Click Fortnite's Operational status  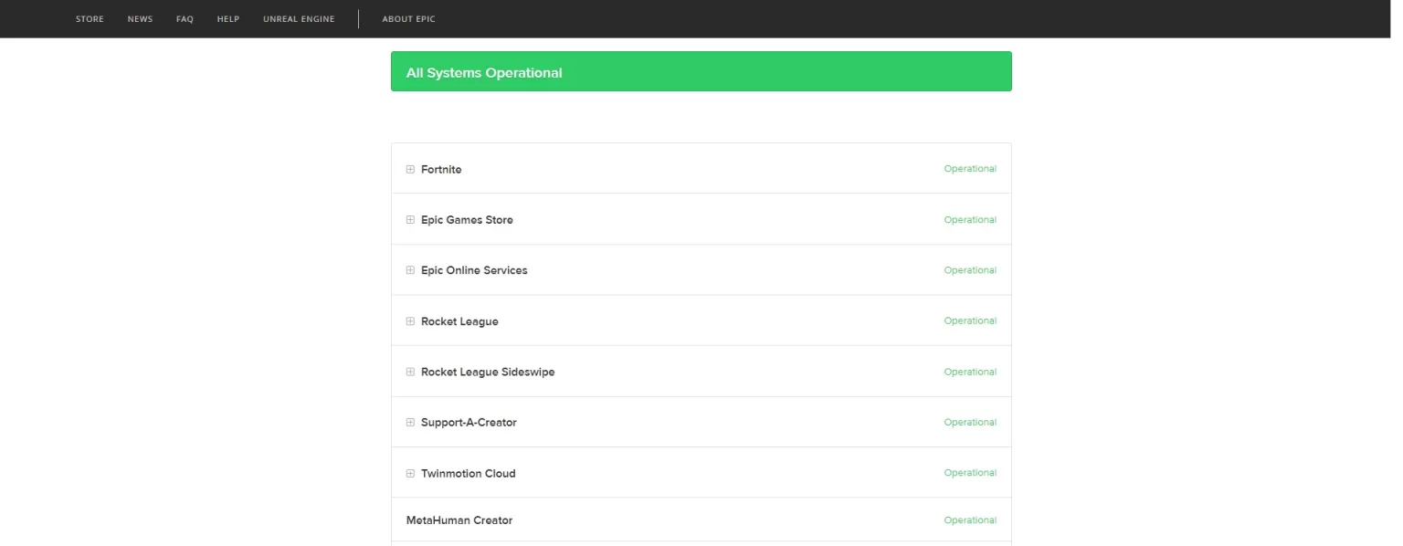[x=970, y=169]
